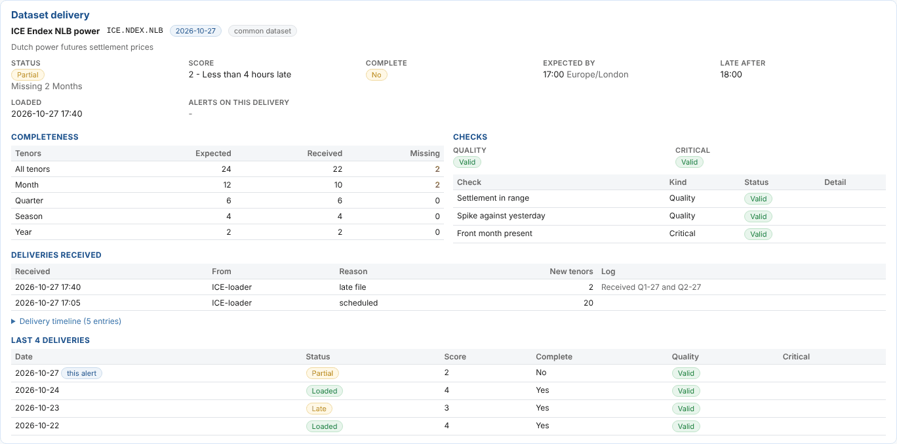897x444 pixels.
Task: Expand the Delivery timeline (5 entries) section
Action: pyautogui.click(x=66, y=321)
